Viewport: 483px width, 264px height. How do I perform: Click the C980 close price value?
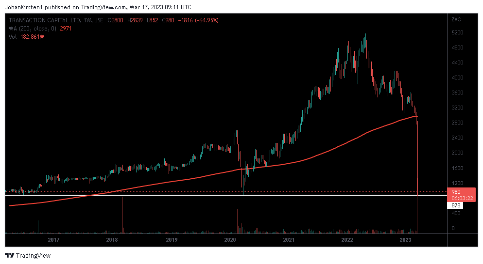point(168,20)
